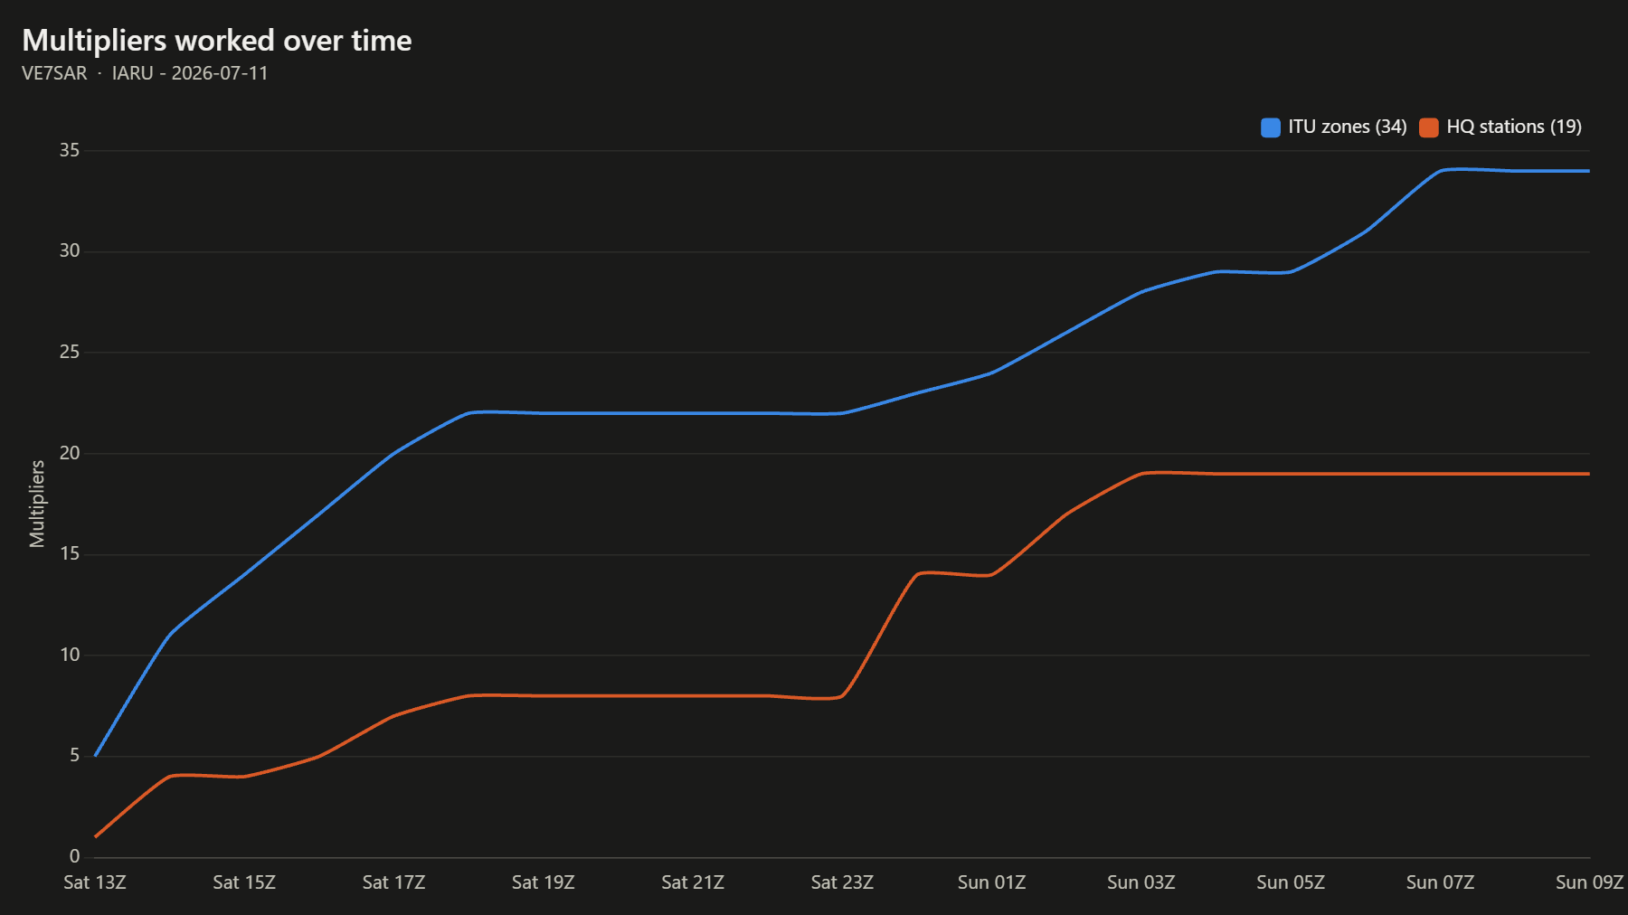
Task: Click the blue ITU line above Sat 19Z
Action: (544, 413)
